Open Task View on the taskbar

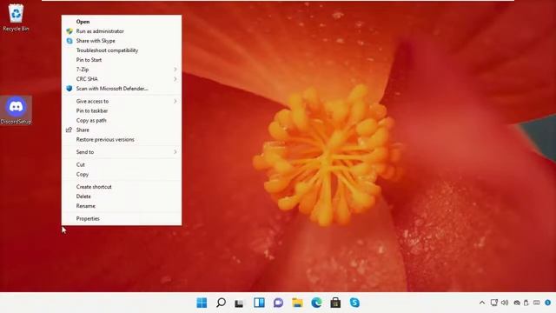pos(240,303)
